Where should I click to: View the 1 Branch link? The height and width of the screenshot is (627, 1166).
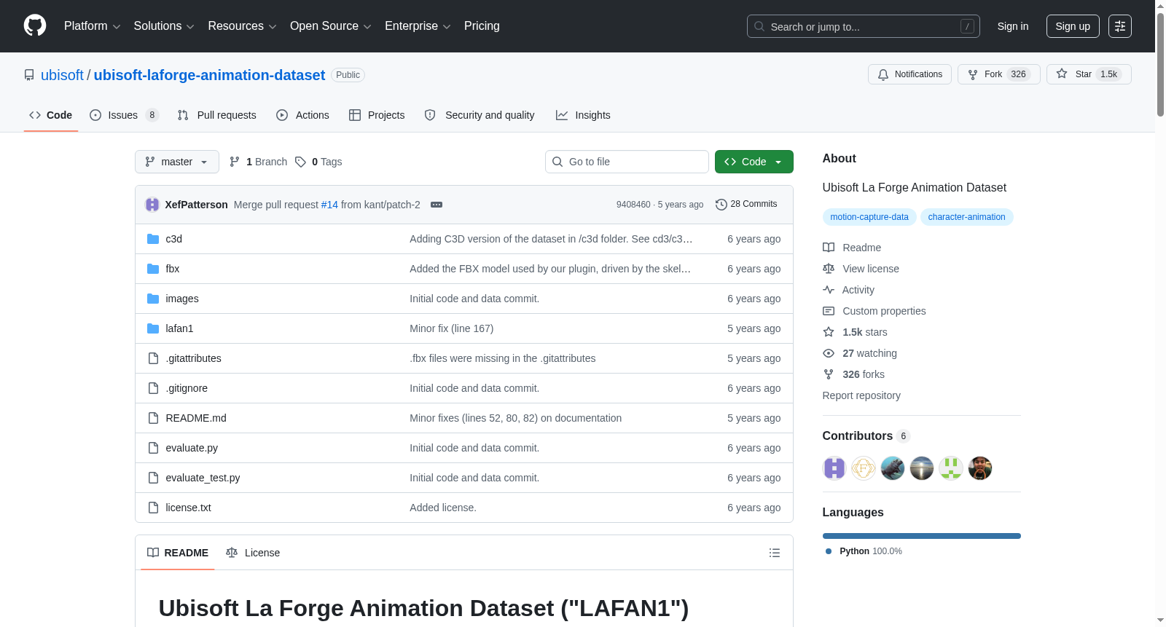[x=258, y=162]
